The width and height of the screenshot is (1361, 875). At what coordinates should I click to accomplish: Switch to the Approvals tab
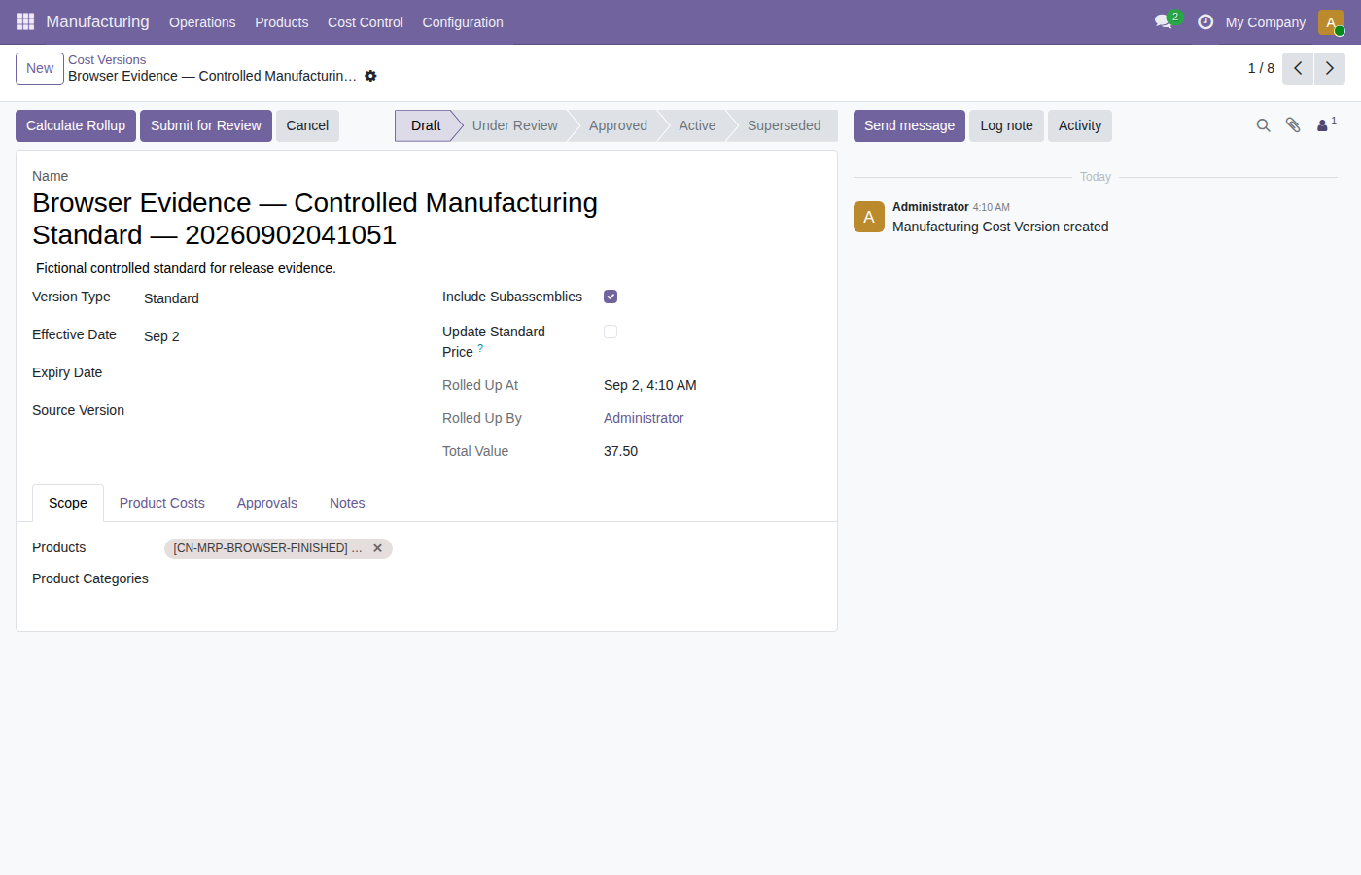point(267,503)
